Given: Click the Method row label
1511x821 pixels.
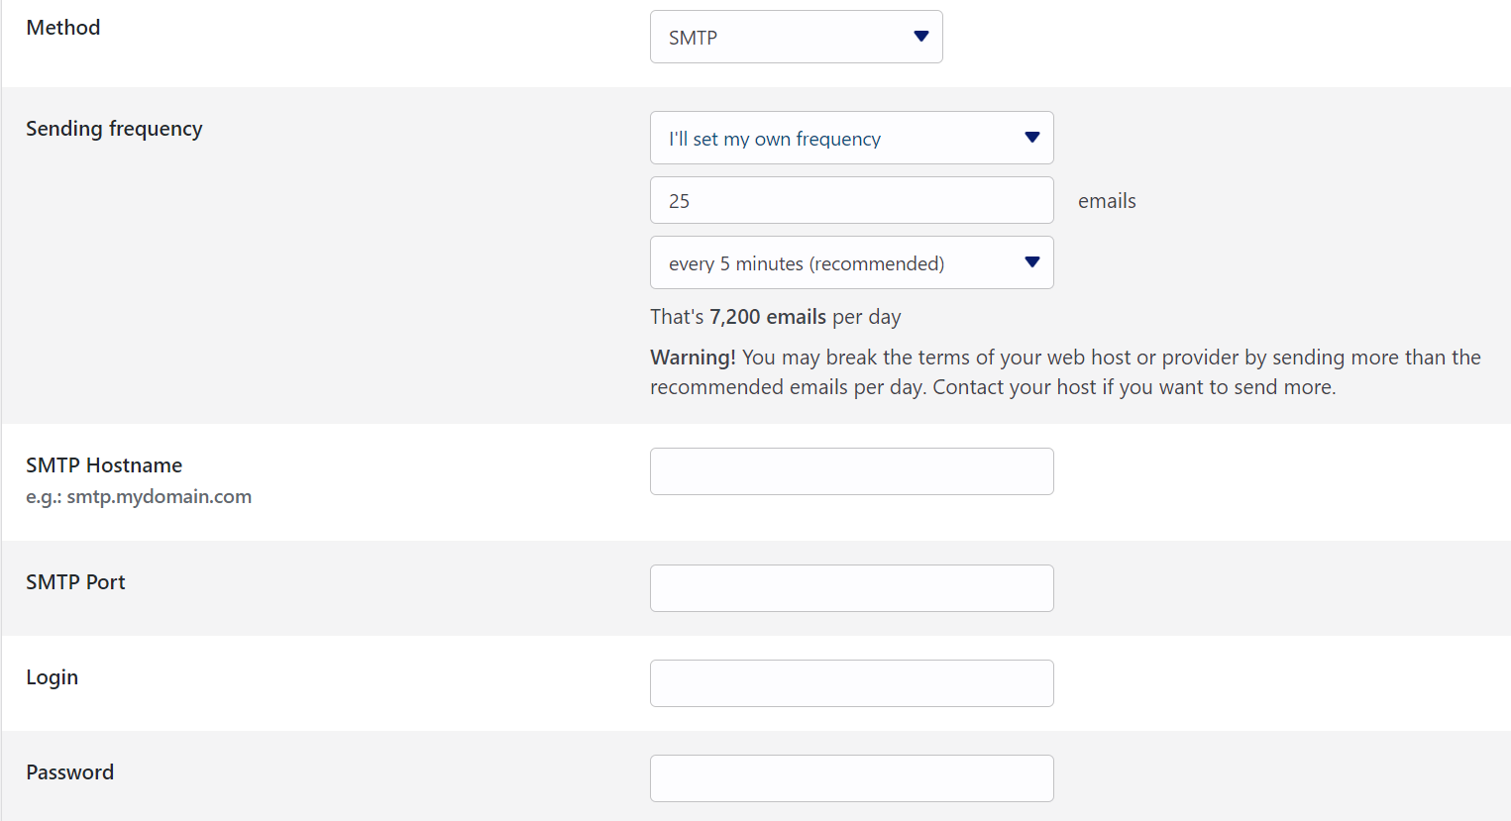Looking at the screenshot, I should click(62, 27).
